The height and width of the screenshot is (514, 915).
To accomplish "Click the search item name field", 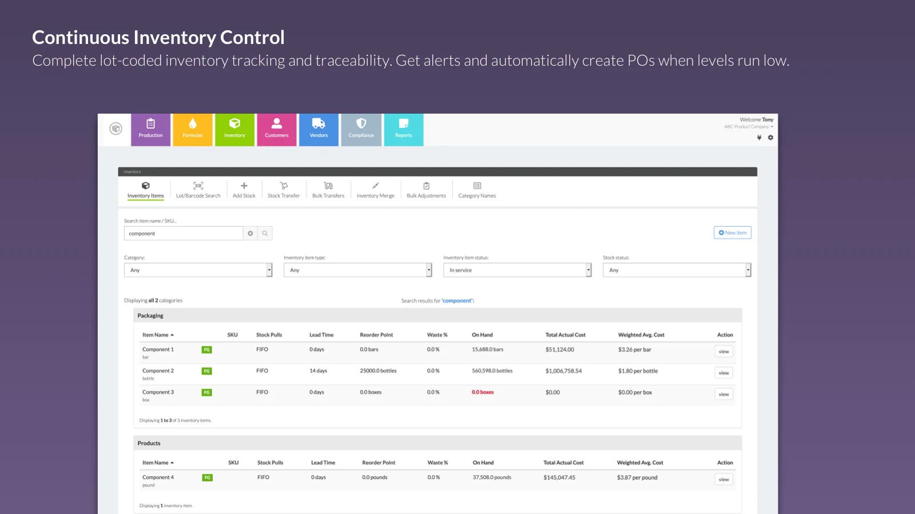I will (x=184, y=234).
